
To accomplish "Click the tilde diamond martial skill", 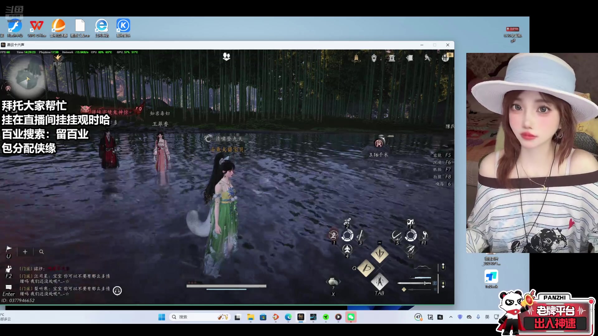I will click(x=380, y=254).
